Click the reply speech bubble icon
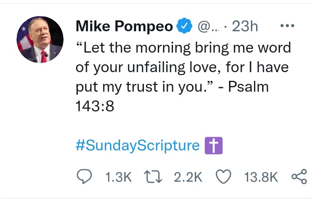 [84, 176]
